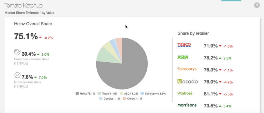Toggle Daddies 1.1% legend entry
Screen dimensions: 264x113
[109, 99]
